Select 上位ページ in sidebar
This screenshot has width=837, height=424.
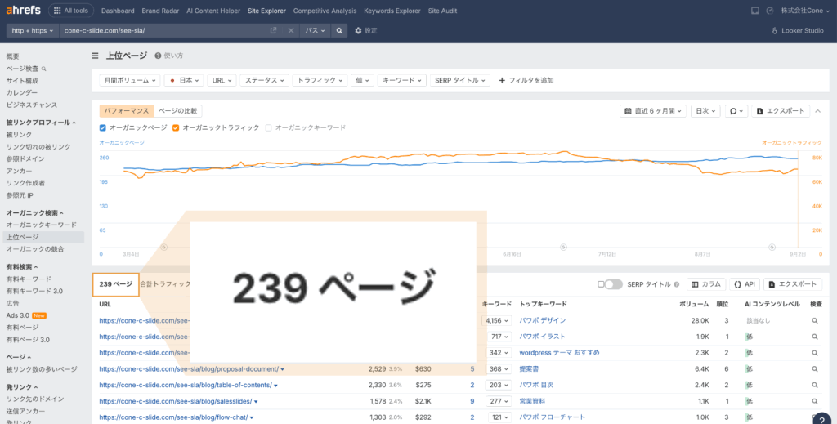(22, 238)
